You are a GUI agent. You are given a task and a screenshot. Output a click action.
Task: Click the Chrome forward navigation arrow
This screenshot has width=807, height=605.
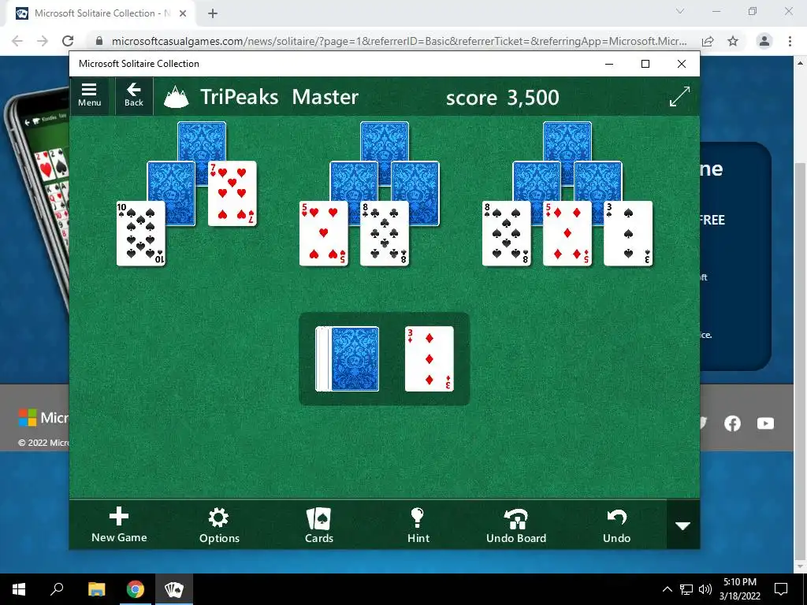coord(43,41)
